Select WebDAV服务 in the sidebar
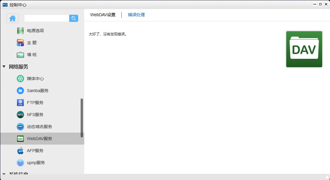This screenshot has height=180, width=330. click(x=39, y=139)
